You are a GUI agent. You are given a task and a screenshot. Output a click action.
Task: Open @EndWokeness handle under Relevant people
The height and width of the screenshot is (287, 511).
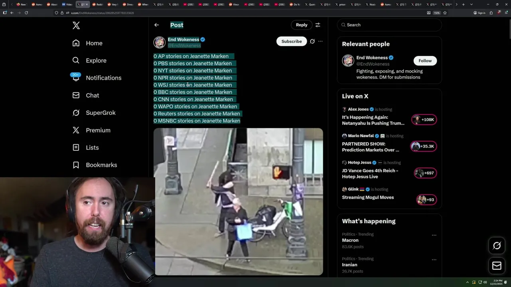pyautogui.click(x=373, y=64)
